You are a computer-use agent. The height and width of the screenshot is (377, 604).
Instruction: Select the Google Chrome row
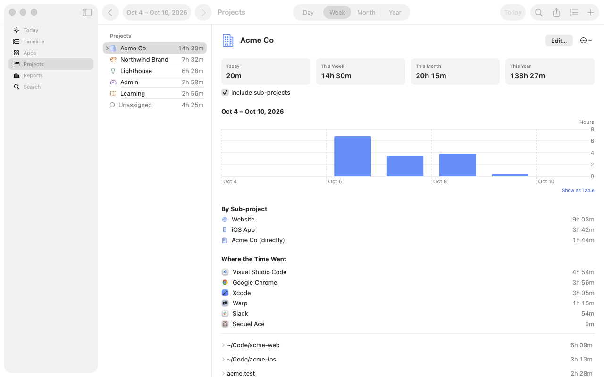[x=408, y=282]
